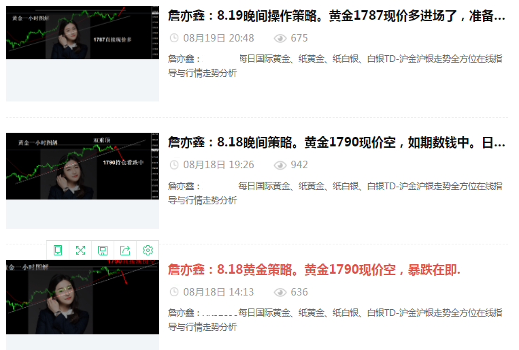Click the share icon in floating toolbar

click(125, 250)
